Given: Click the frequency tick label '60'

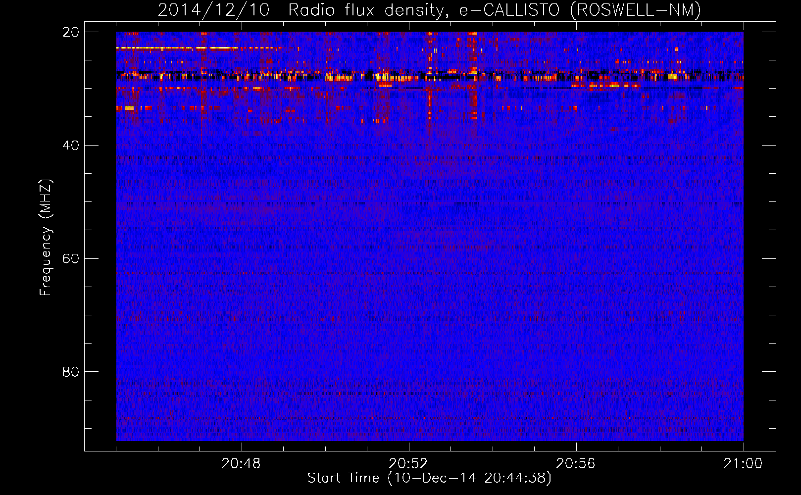Looking at the screenshot, I should click(x=71, y=258).
